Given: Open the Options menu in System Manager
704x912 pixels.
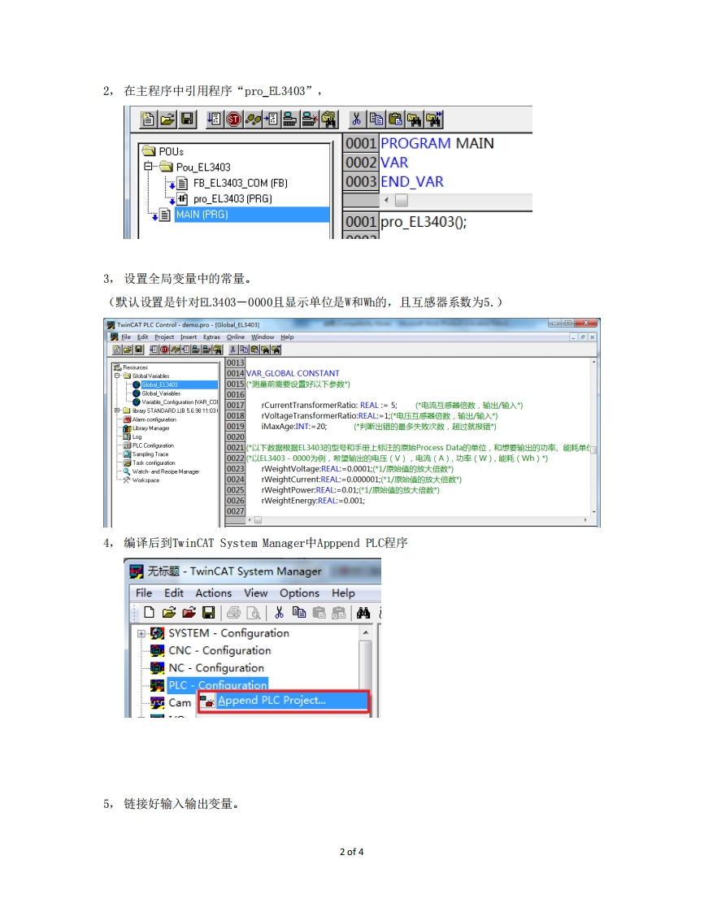Looking at the screenshot, I should (299, 593).
